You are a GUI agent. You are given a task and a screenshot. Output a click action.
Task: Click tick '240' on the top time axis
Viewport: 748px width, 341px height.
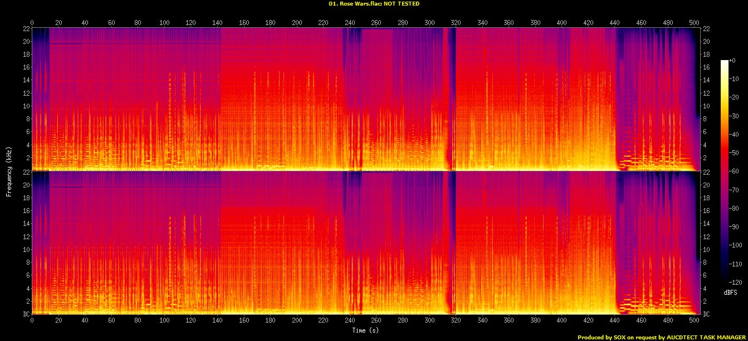pyautogui.click(x=350, y=23)
